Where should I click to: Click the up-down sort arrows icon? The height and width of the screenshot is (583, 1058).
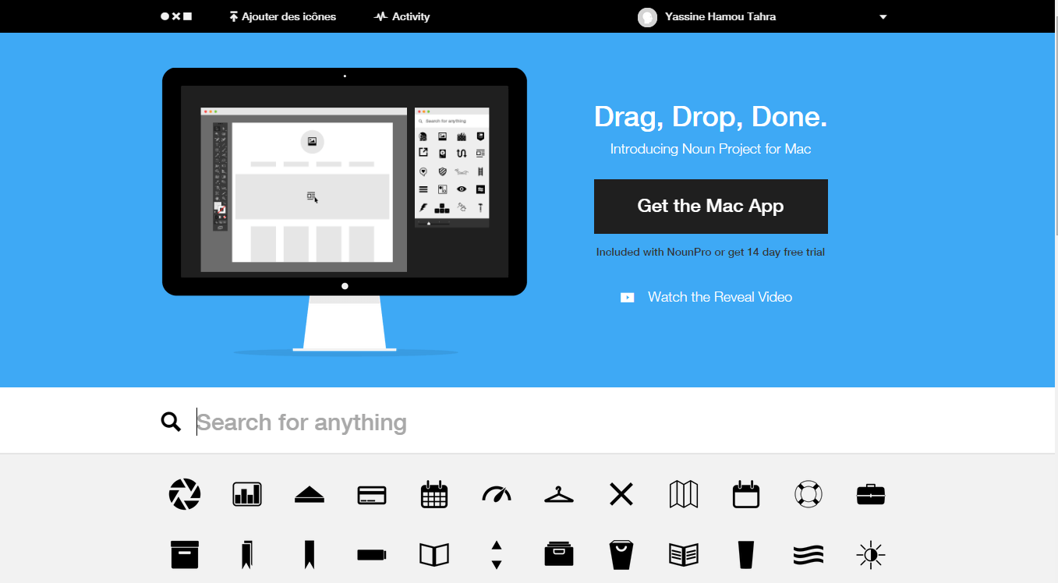pos(497,555)
